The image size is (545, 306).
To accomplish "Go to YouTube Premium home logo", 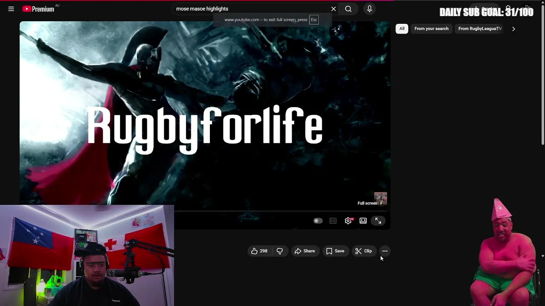I will pos(39,8).
